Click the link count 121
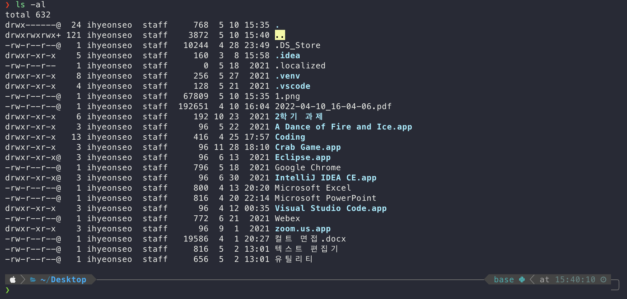Image resolution: width=627 pixels, height=299 pixels. click(x=74, y=35)
